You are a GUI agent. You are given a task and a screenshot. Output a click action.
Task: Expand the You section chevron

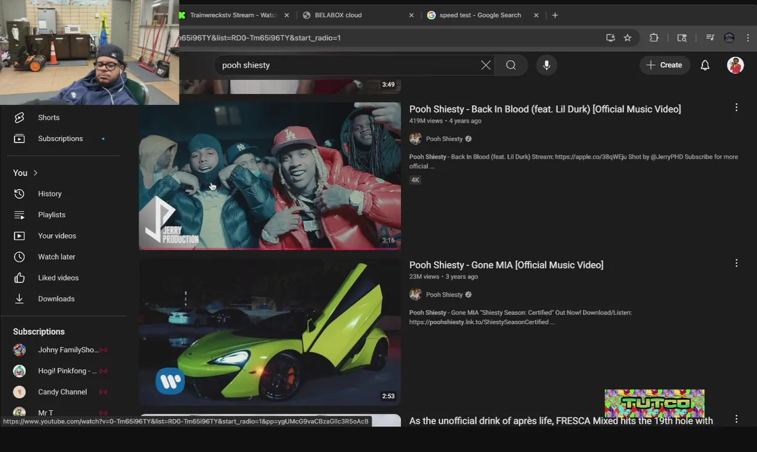35,173
